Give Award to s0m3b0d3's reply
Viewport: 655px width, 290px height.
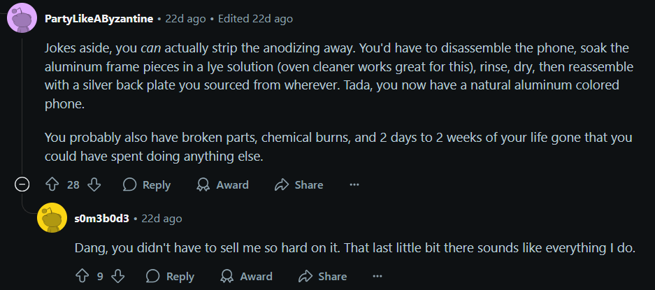[x=247, y=276]
